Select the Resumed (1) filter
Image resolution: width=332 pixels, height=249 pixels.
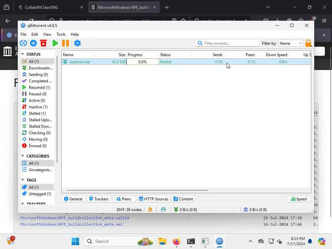pos(37,88)
